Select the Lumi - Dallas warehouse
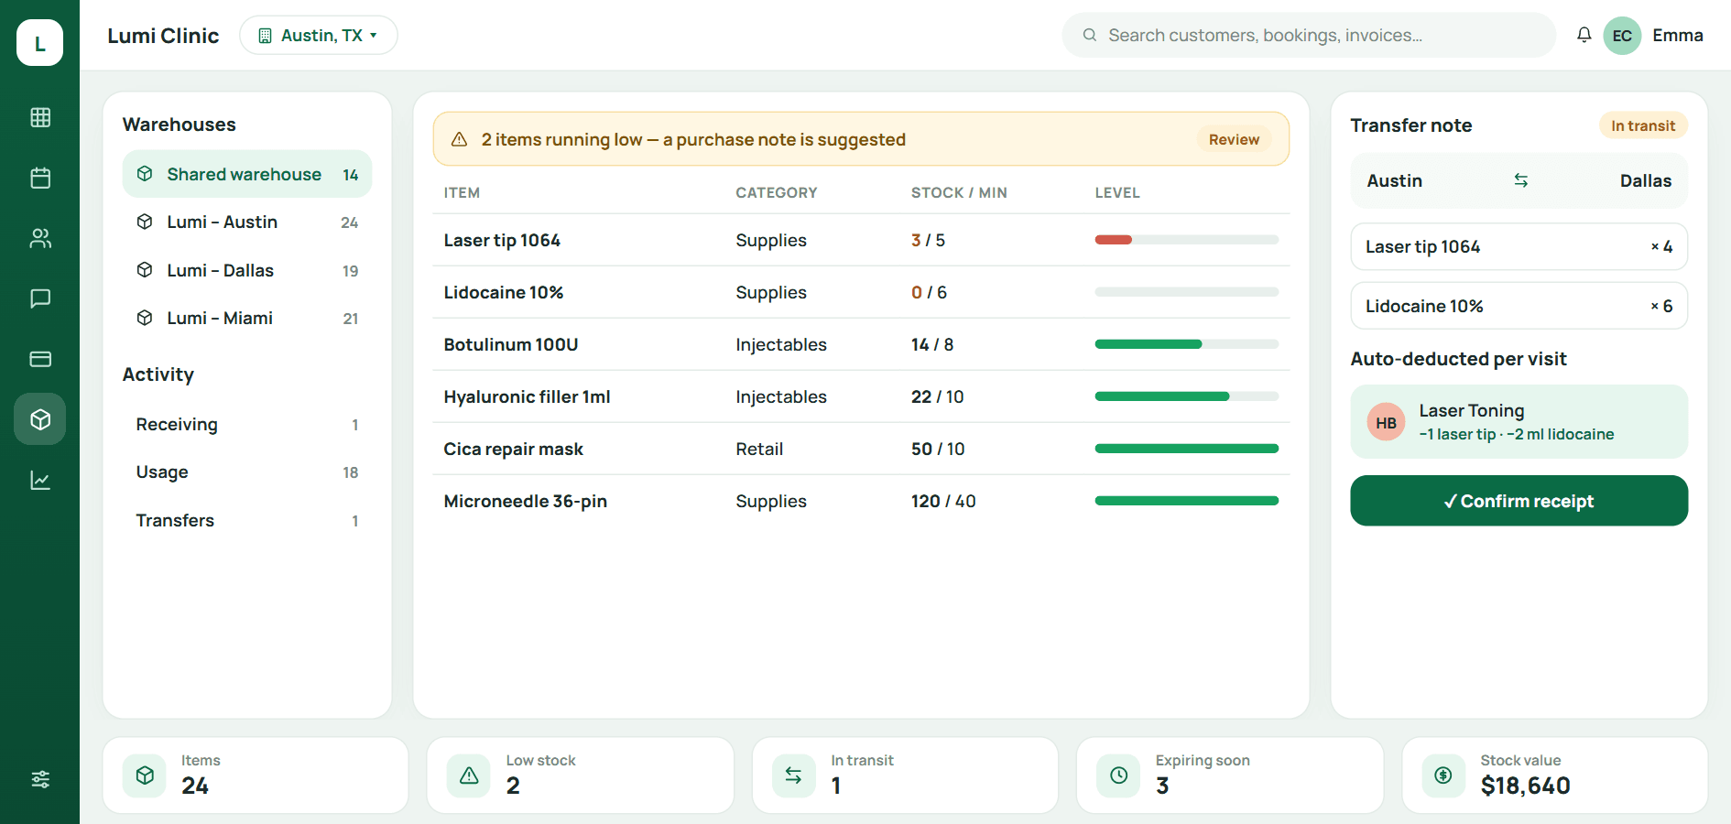Viewport: 1731px width, 824px height. point(247,270)
